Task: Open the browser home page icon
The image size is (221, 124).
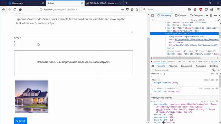Action: [20, 9]
